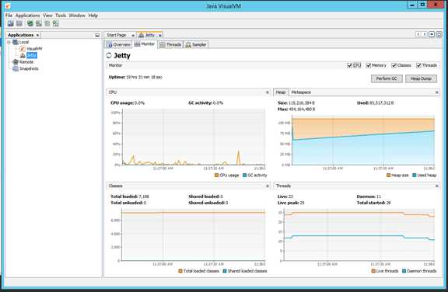Switch to the Sampler tab

(x=196, y=45)
